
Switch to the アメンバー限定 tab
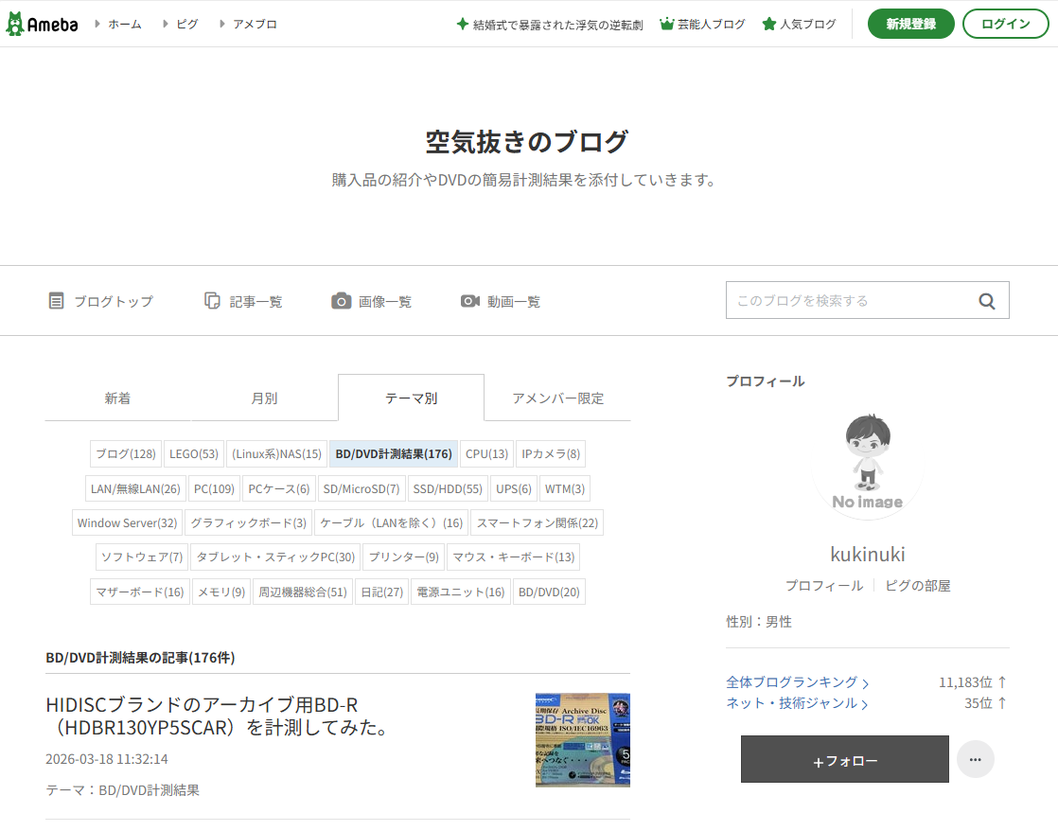pyautogui.click(x=557, y=398)
